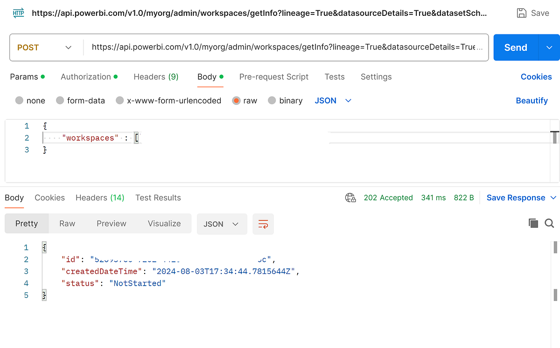Beautify the JSON request body
560x348 pixels.
pyautogui.click(x=532, y=100)
